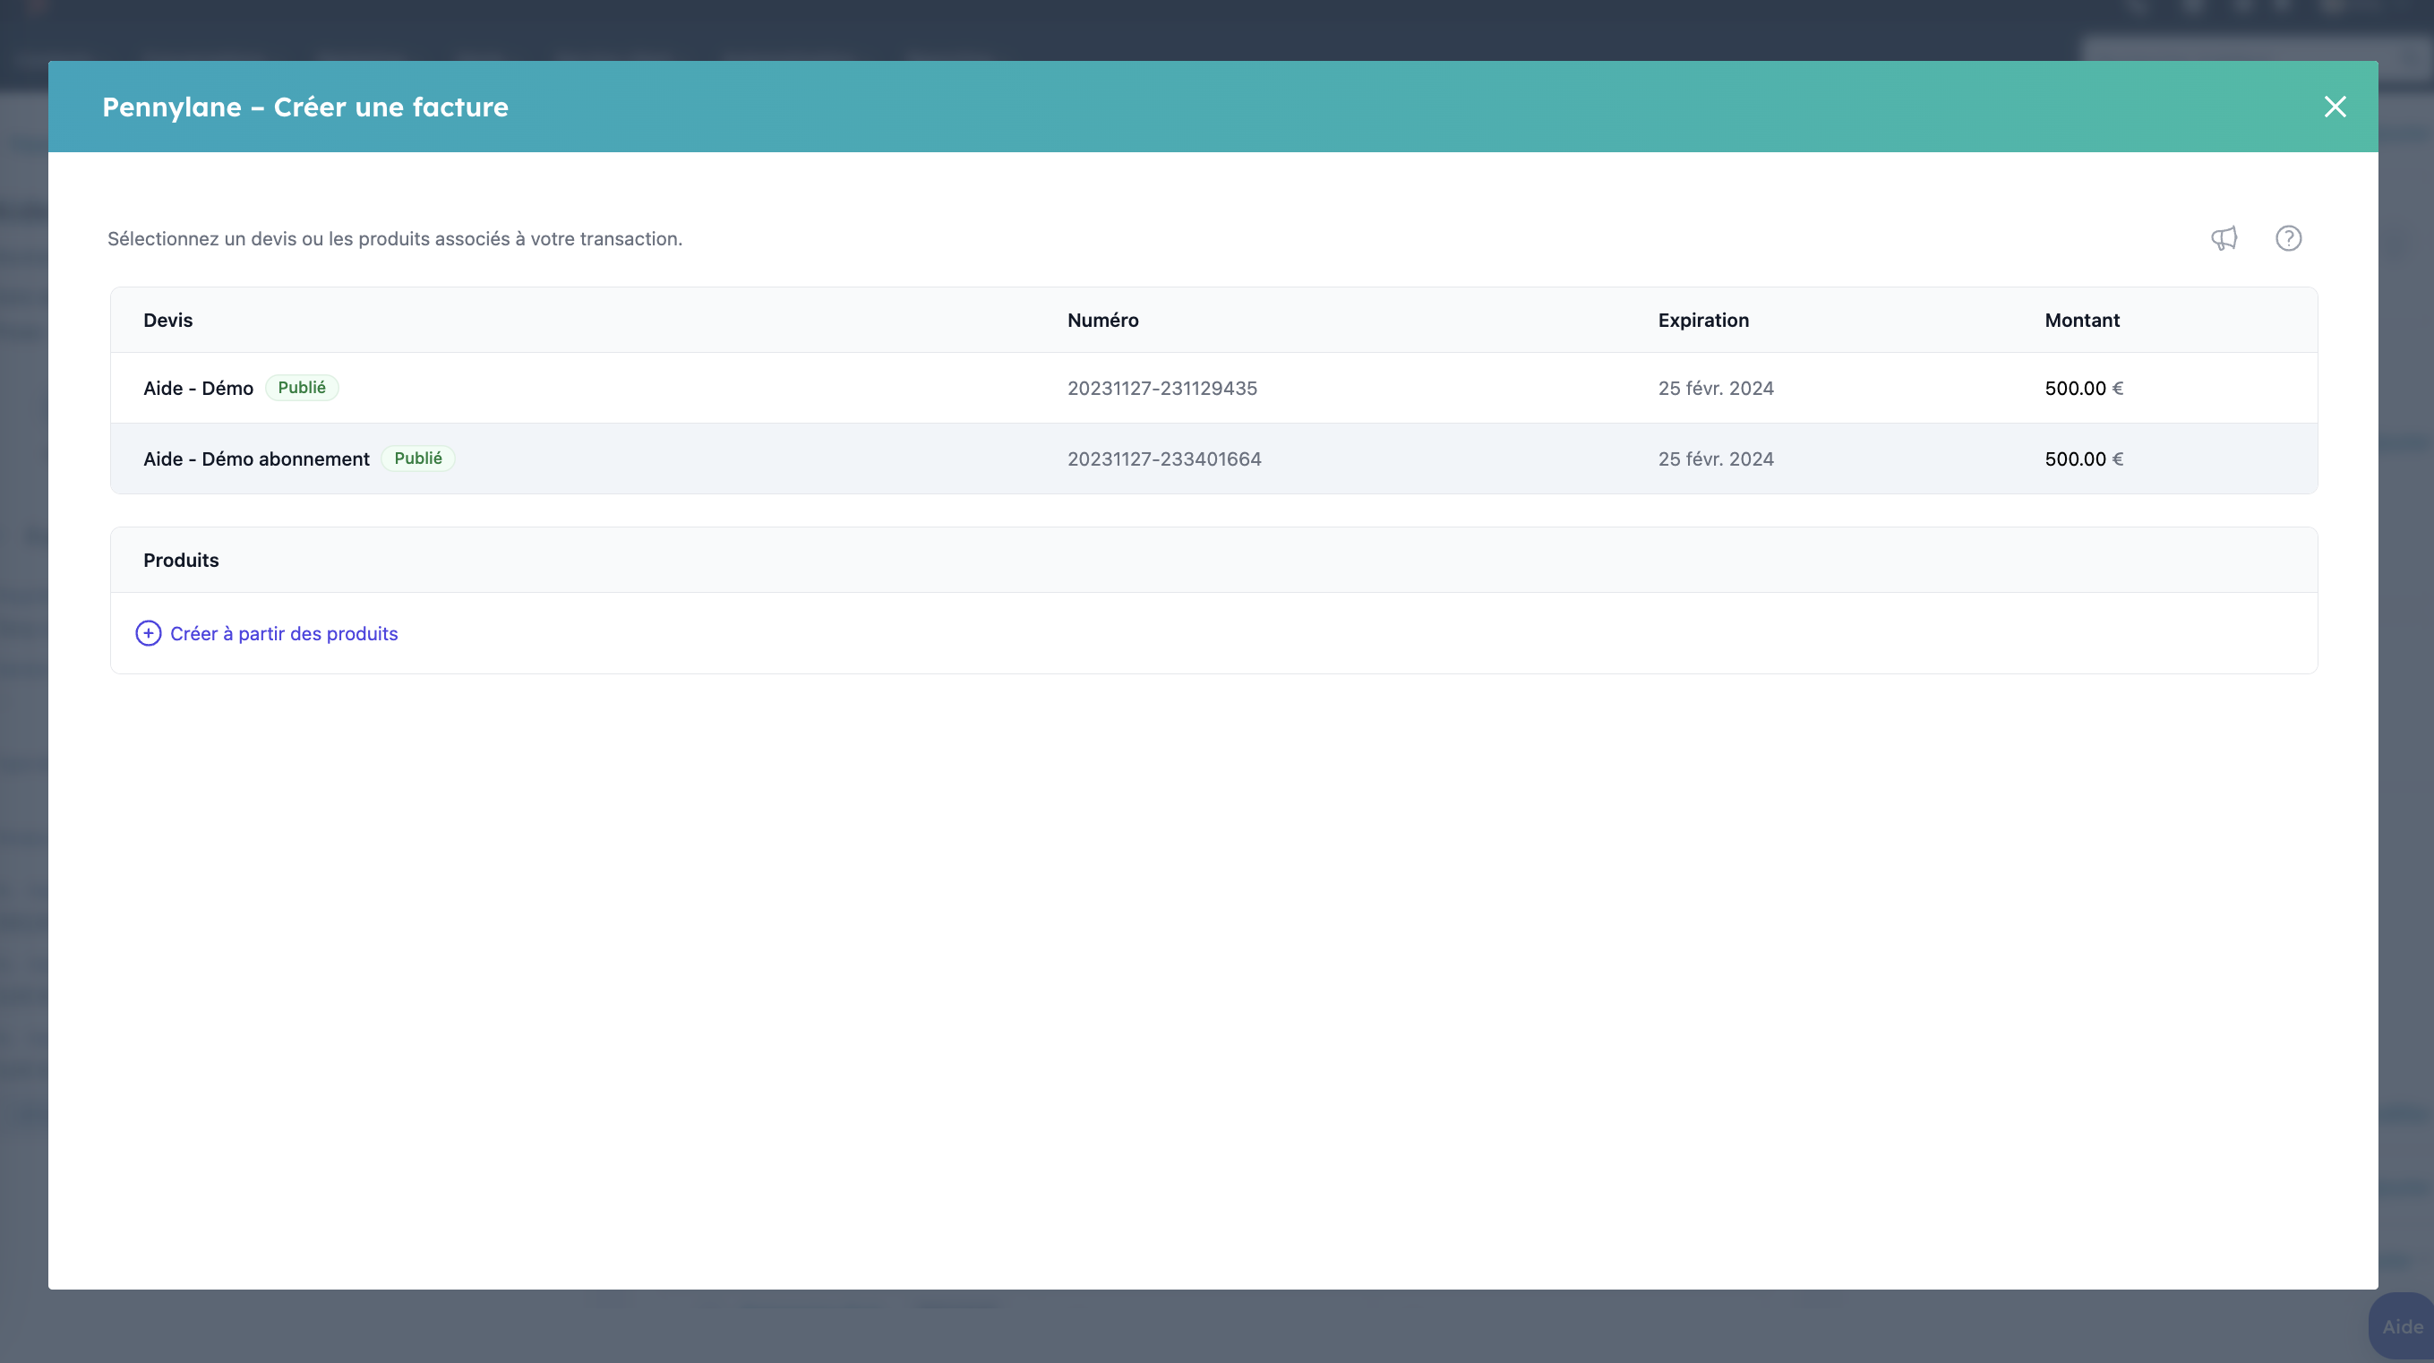Click expiration date of Démo abonnement row
Image resolution: width=2434 pixels, height=1363 pixels.
tap(1715, 459)
